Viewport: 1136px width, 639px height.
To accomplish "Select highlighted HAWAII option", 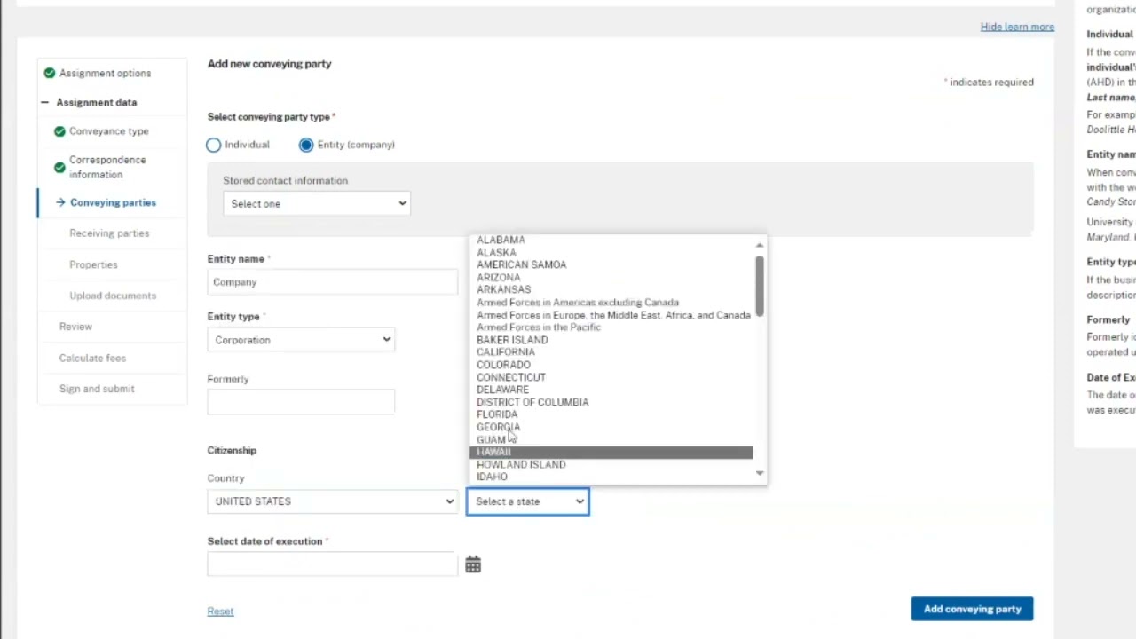I will pos(611,452).
